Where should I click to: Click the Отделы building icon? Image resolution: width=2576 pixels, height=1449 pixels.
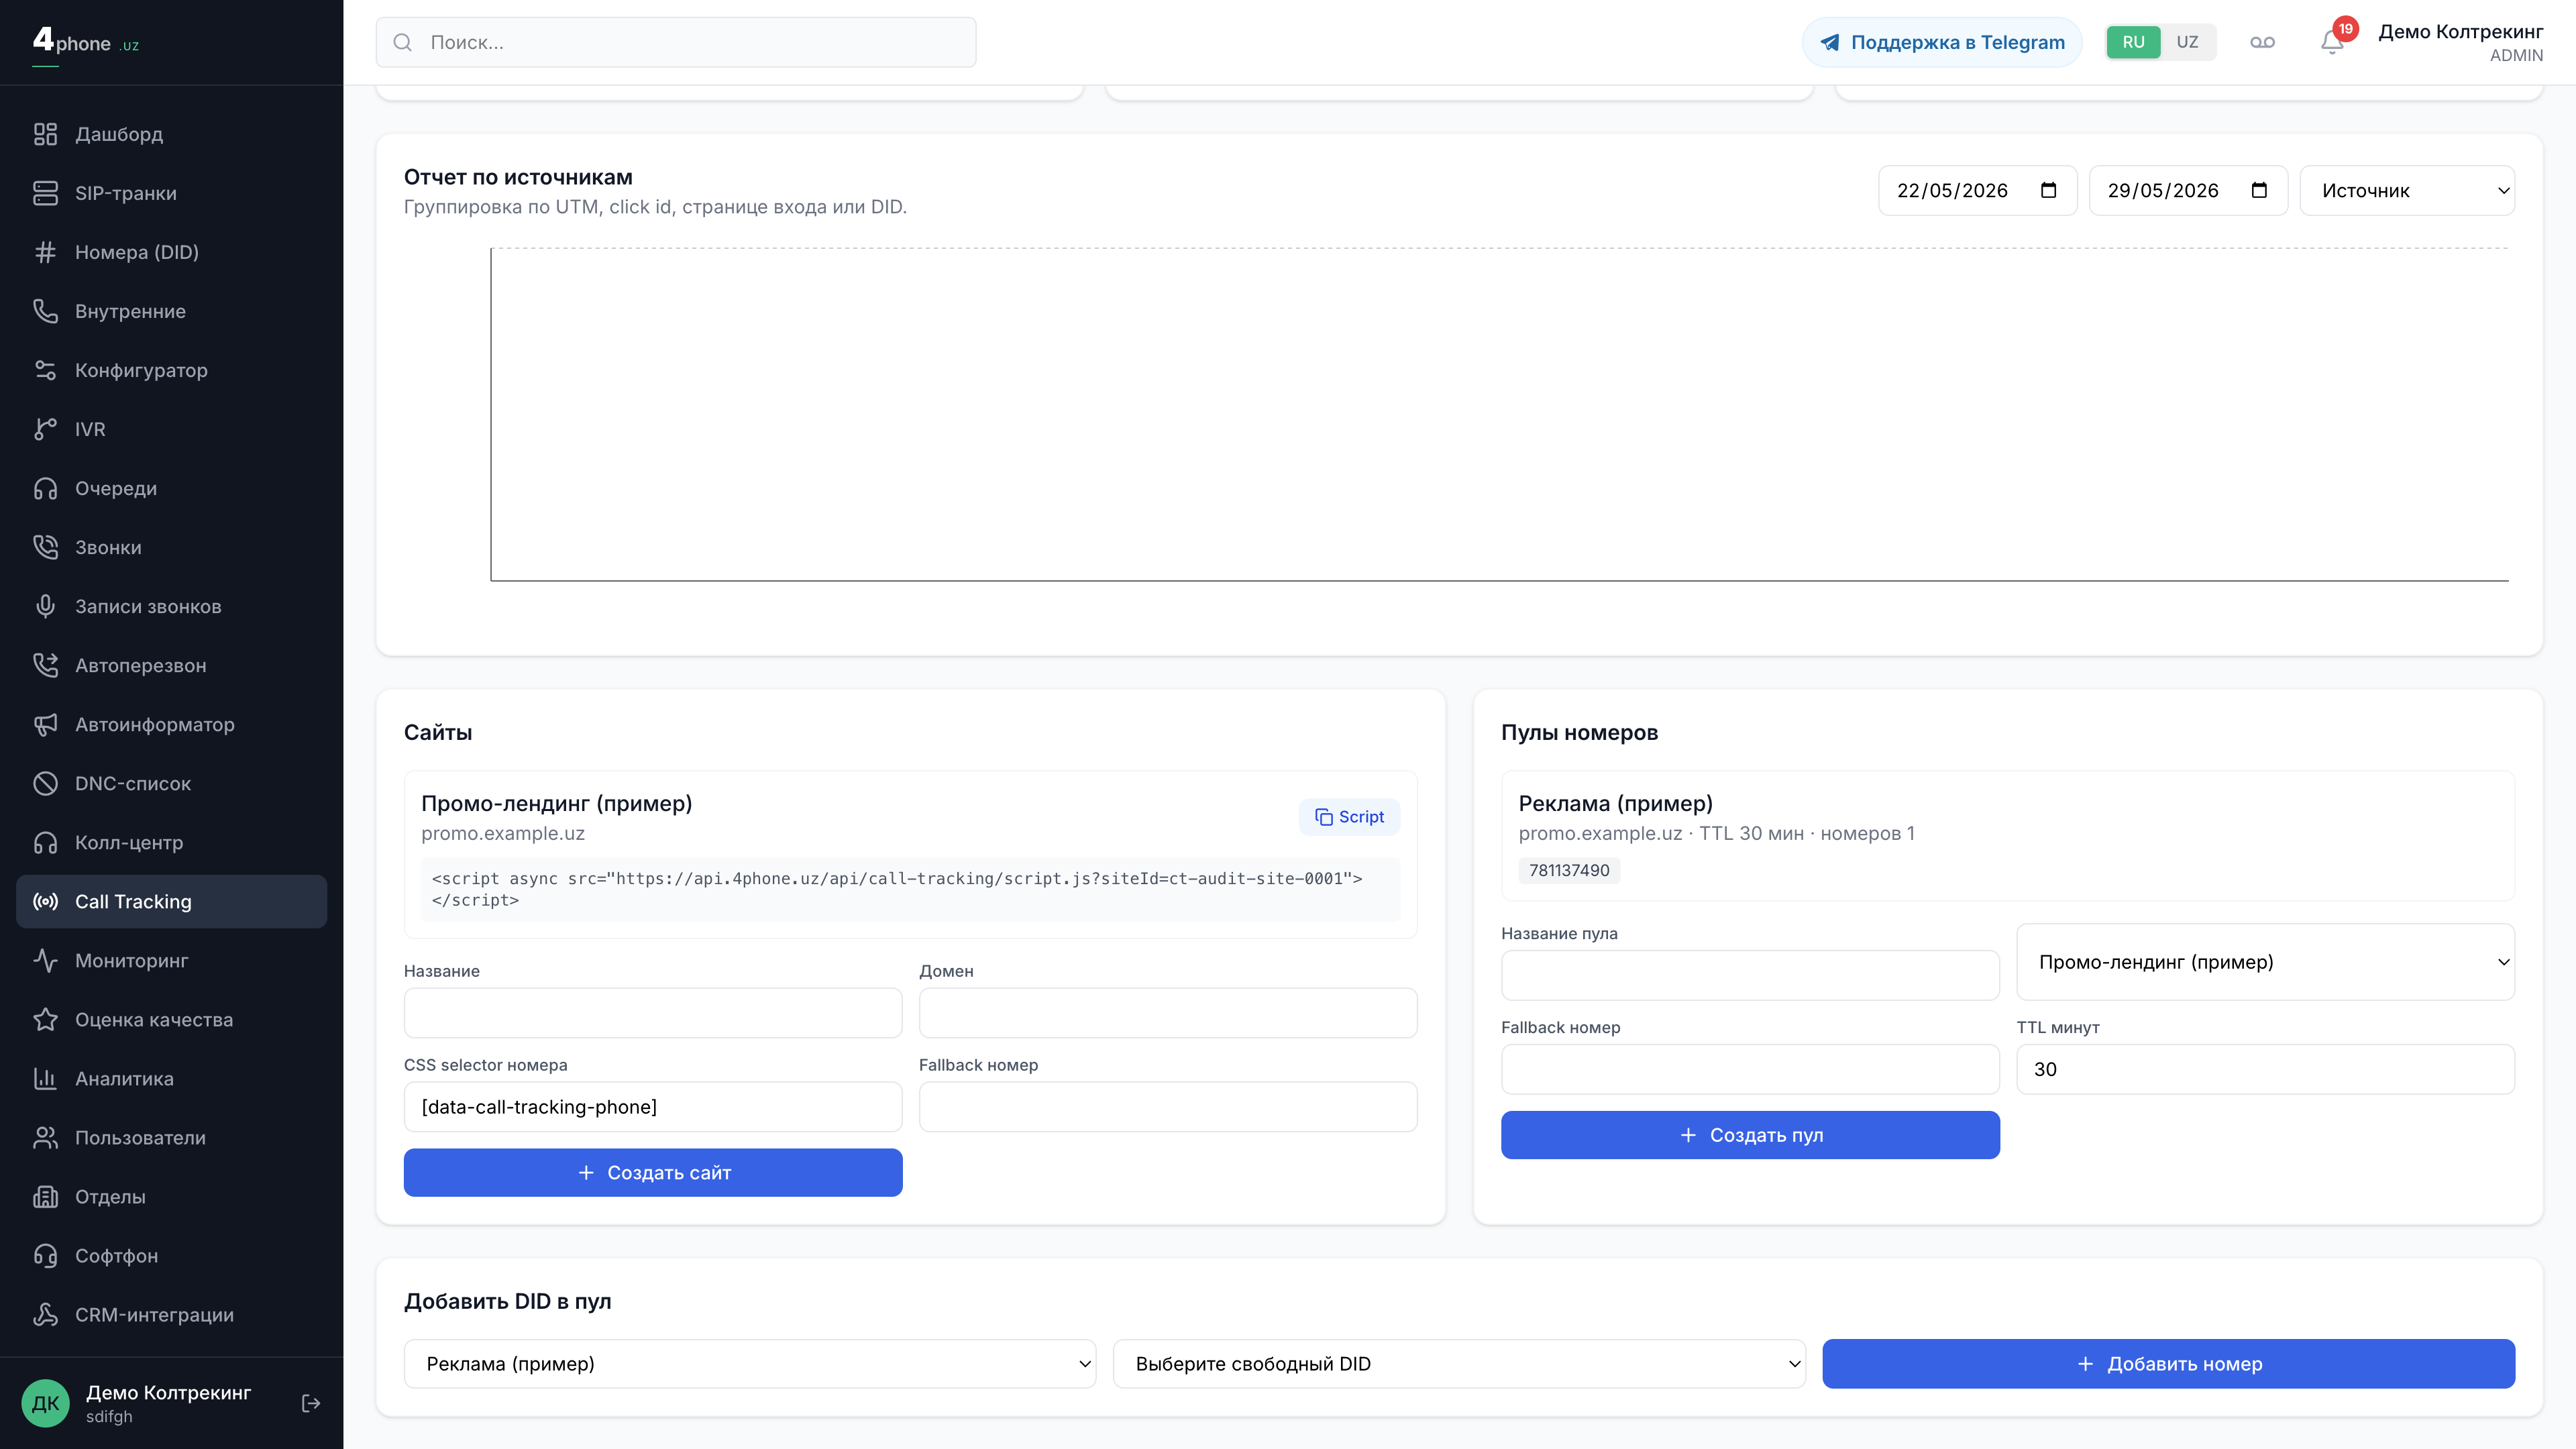pos(45,1196)
